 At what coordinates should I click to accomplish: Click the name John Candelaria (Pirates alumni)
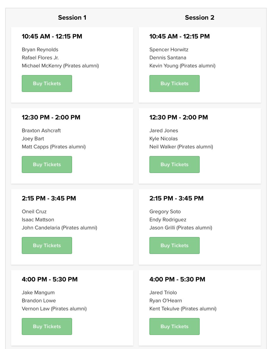coord(60,228)
